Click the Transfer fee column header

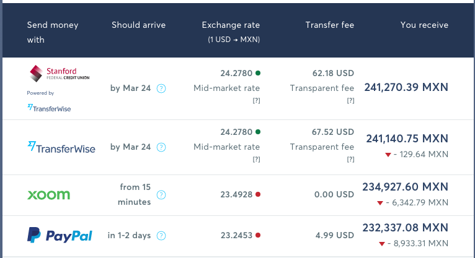pos(329,25)
